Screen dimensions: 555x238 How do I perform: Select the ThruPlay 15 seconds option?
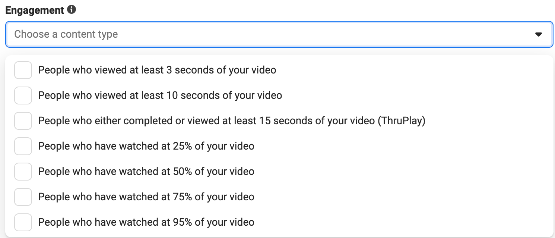(23, 120)
